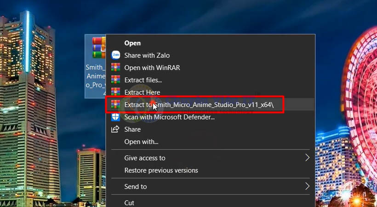Click the WinRAR icon next to Extract files
Viewport: 377px width, 207px height.
coord(116,80)
